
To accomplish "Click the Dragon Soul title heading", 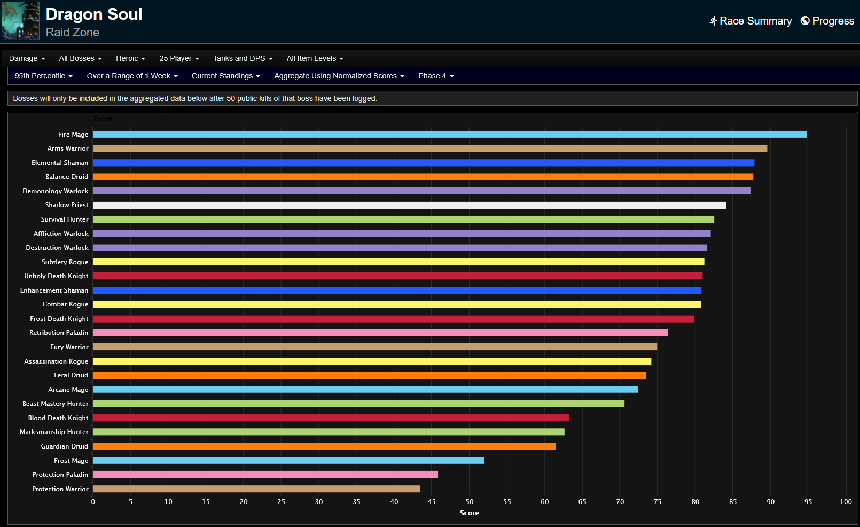I will [94, 14].
